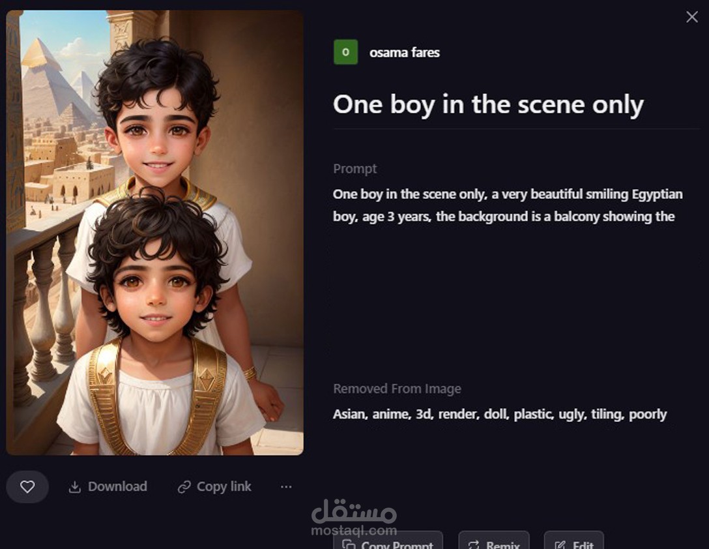Click the Copy link chain icon
Screen dimensions: 709x549
(x=184, y=487)
